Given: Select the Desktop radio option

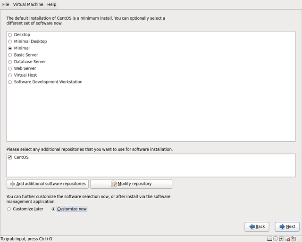Looking at the screenshot, I should coord(10,35).
